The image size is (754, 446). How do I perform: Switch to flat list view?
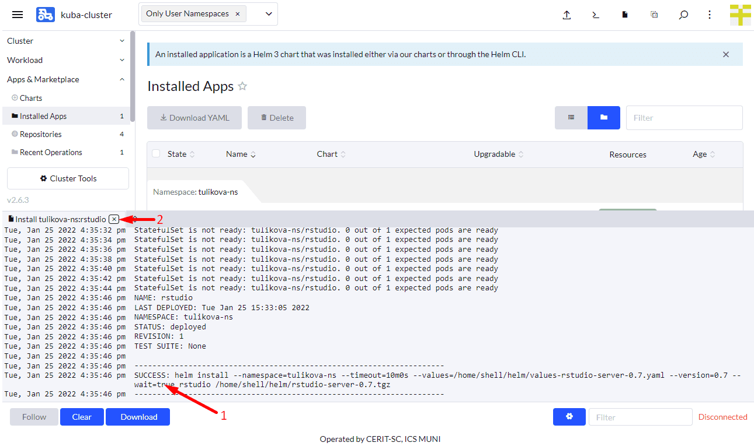571,118
